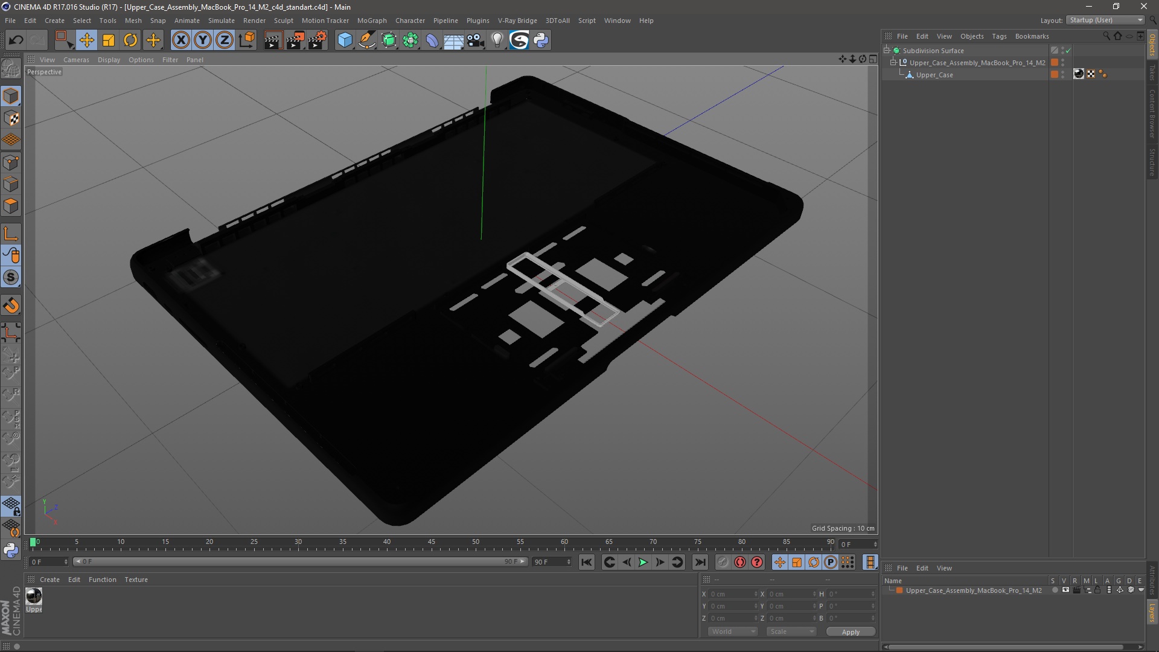Open the MoGraph menu
This screenshot has width=1159, height=652.
[371, 21]
